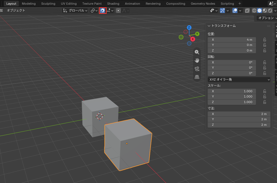Screen dimensions: 277x183
Task: Switch to material preview shading
Action: [x=265, y=11]
